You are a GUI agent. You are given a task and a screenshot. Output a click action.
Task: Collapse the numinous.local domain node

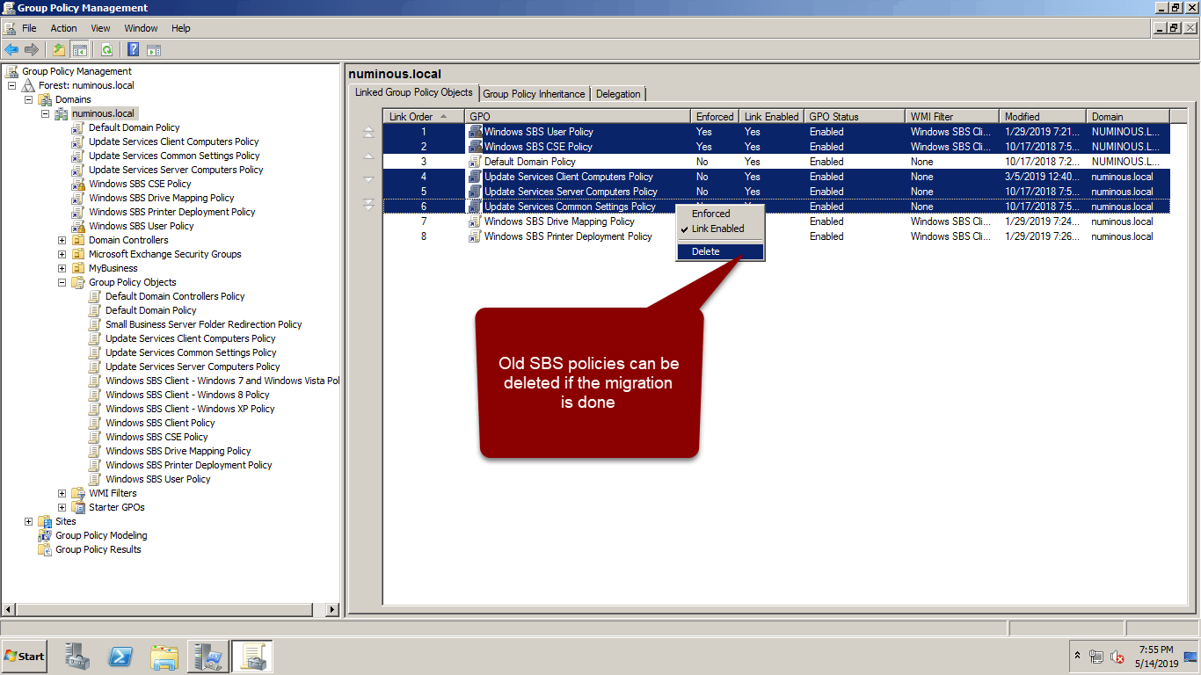click(x=46, y=113)
